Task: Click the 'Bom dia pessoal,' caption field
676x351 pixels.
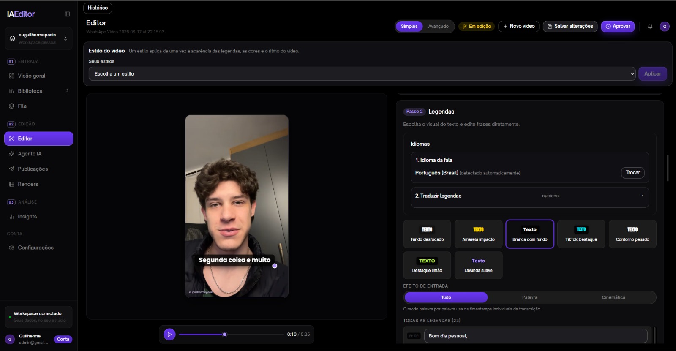Action: tap(536, 336)
